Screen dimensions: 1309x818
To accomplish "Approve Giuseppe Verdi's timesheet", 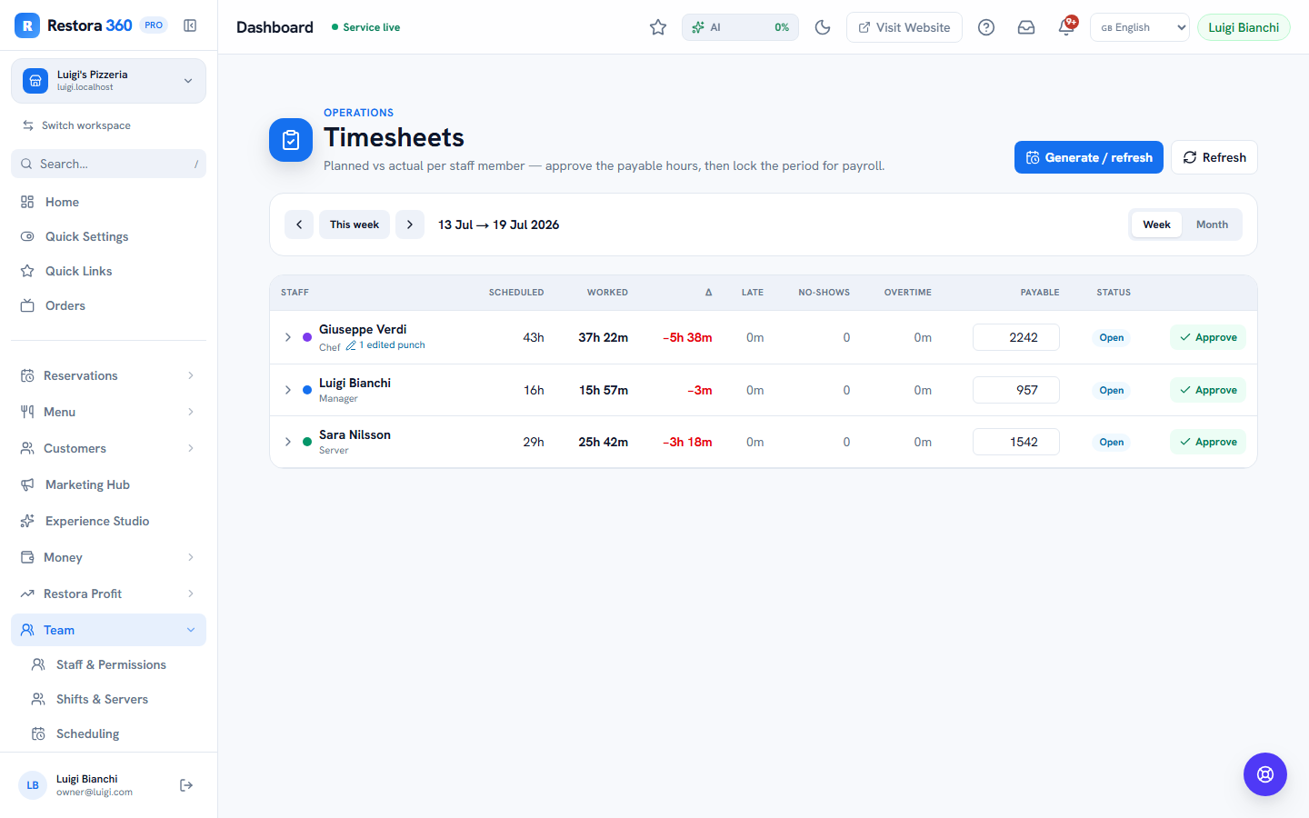I will coord(1208,337).
